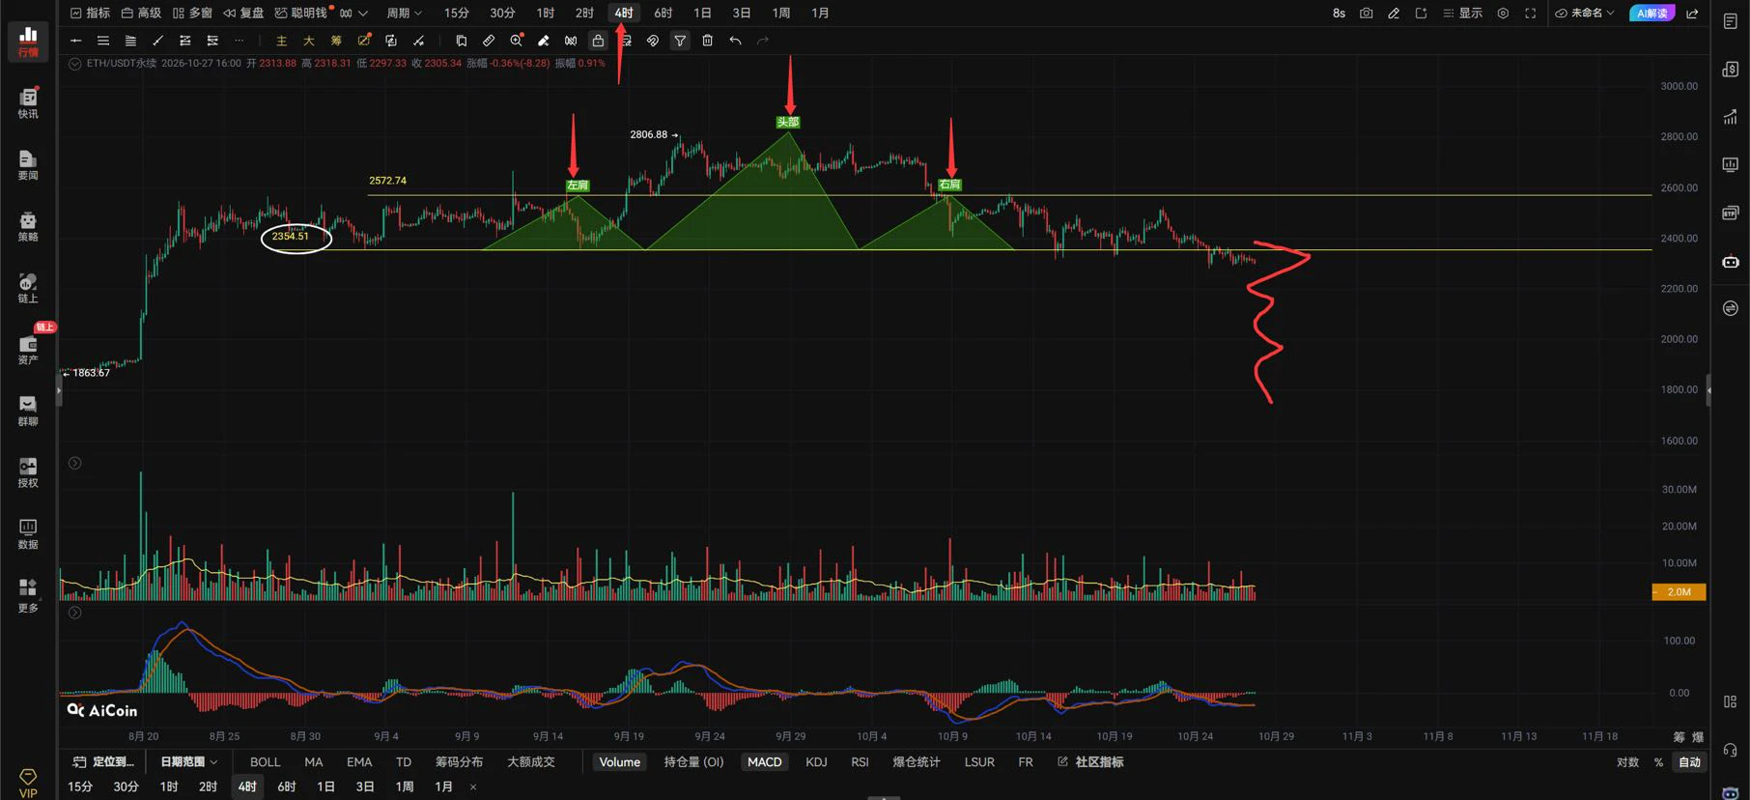Image resolution: width=1750 pixels, height=800 pixels.
Task: Toggle the lock drawings icon
Action: [598, 41]
